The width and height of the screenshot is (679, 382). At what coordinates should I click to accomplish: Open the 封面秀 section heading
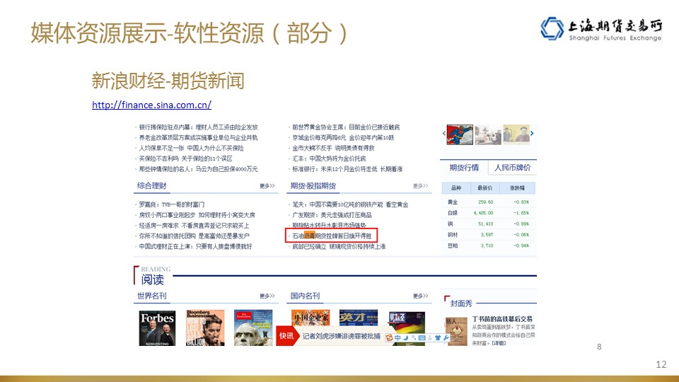click(x=461, y=303)
